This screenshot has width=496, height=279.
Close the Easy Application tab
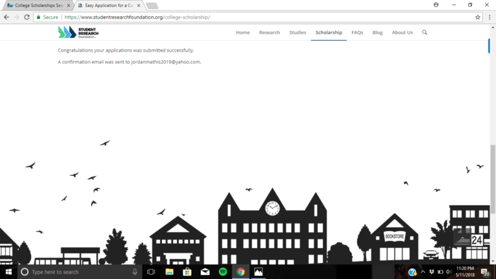click(x=138, y=5)
